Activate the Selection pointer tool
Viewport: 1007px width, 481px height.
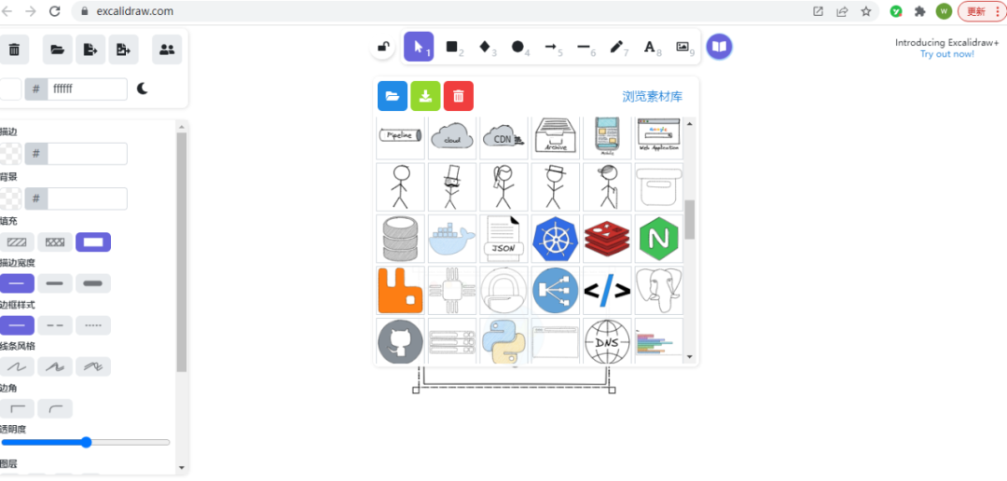pos(420,47)
